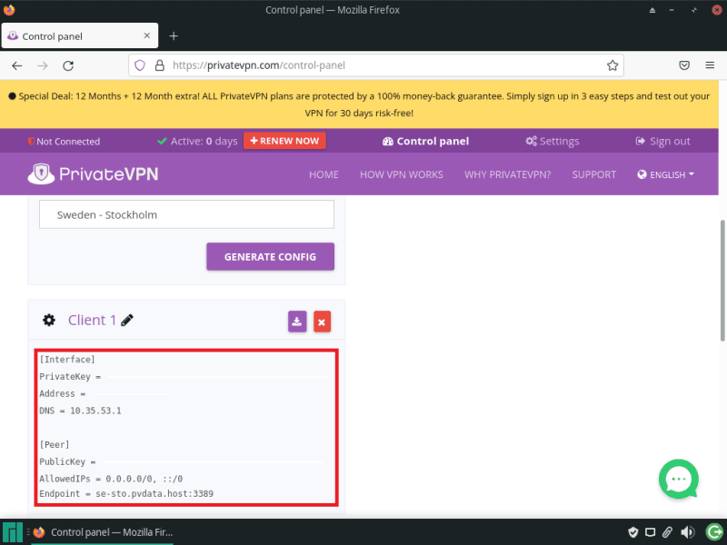The width and height of the screenshot is (727, 545).
Task: Select How VPN Works menu item
Action: click(x=401, y=174)
